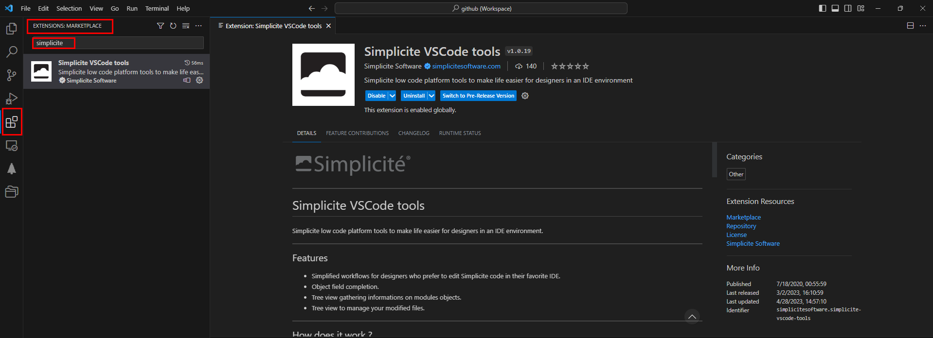The height and width of the screenshot is (338, 933).
Task: Switch to the Changelog tab
Action: tap(414, 133)
